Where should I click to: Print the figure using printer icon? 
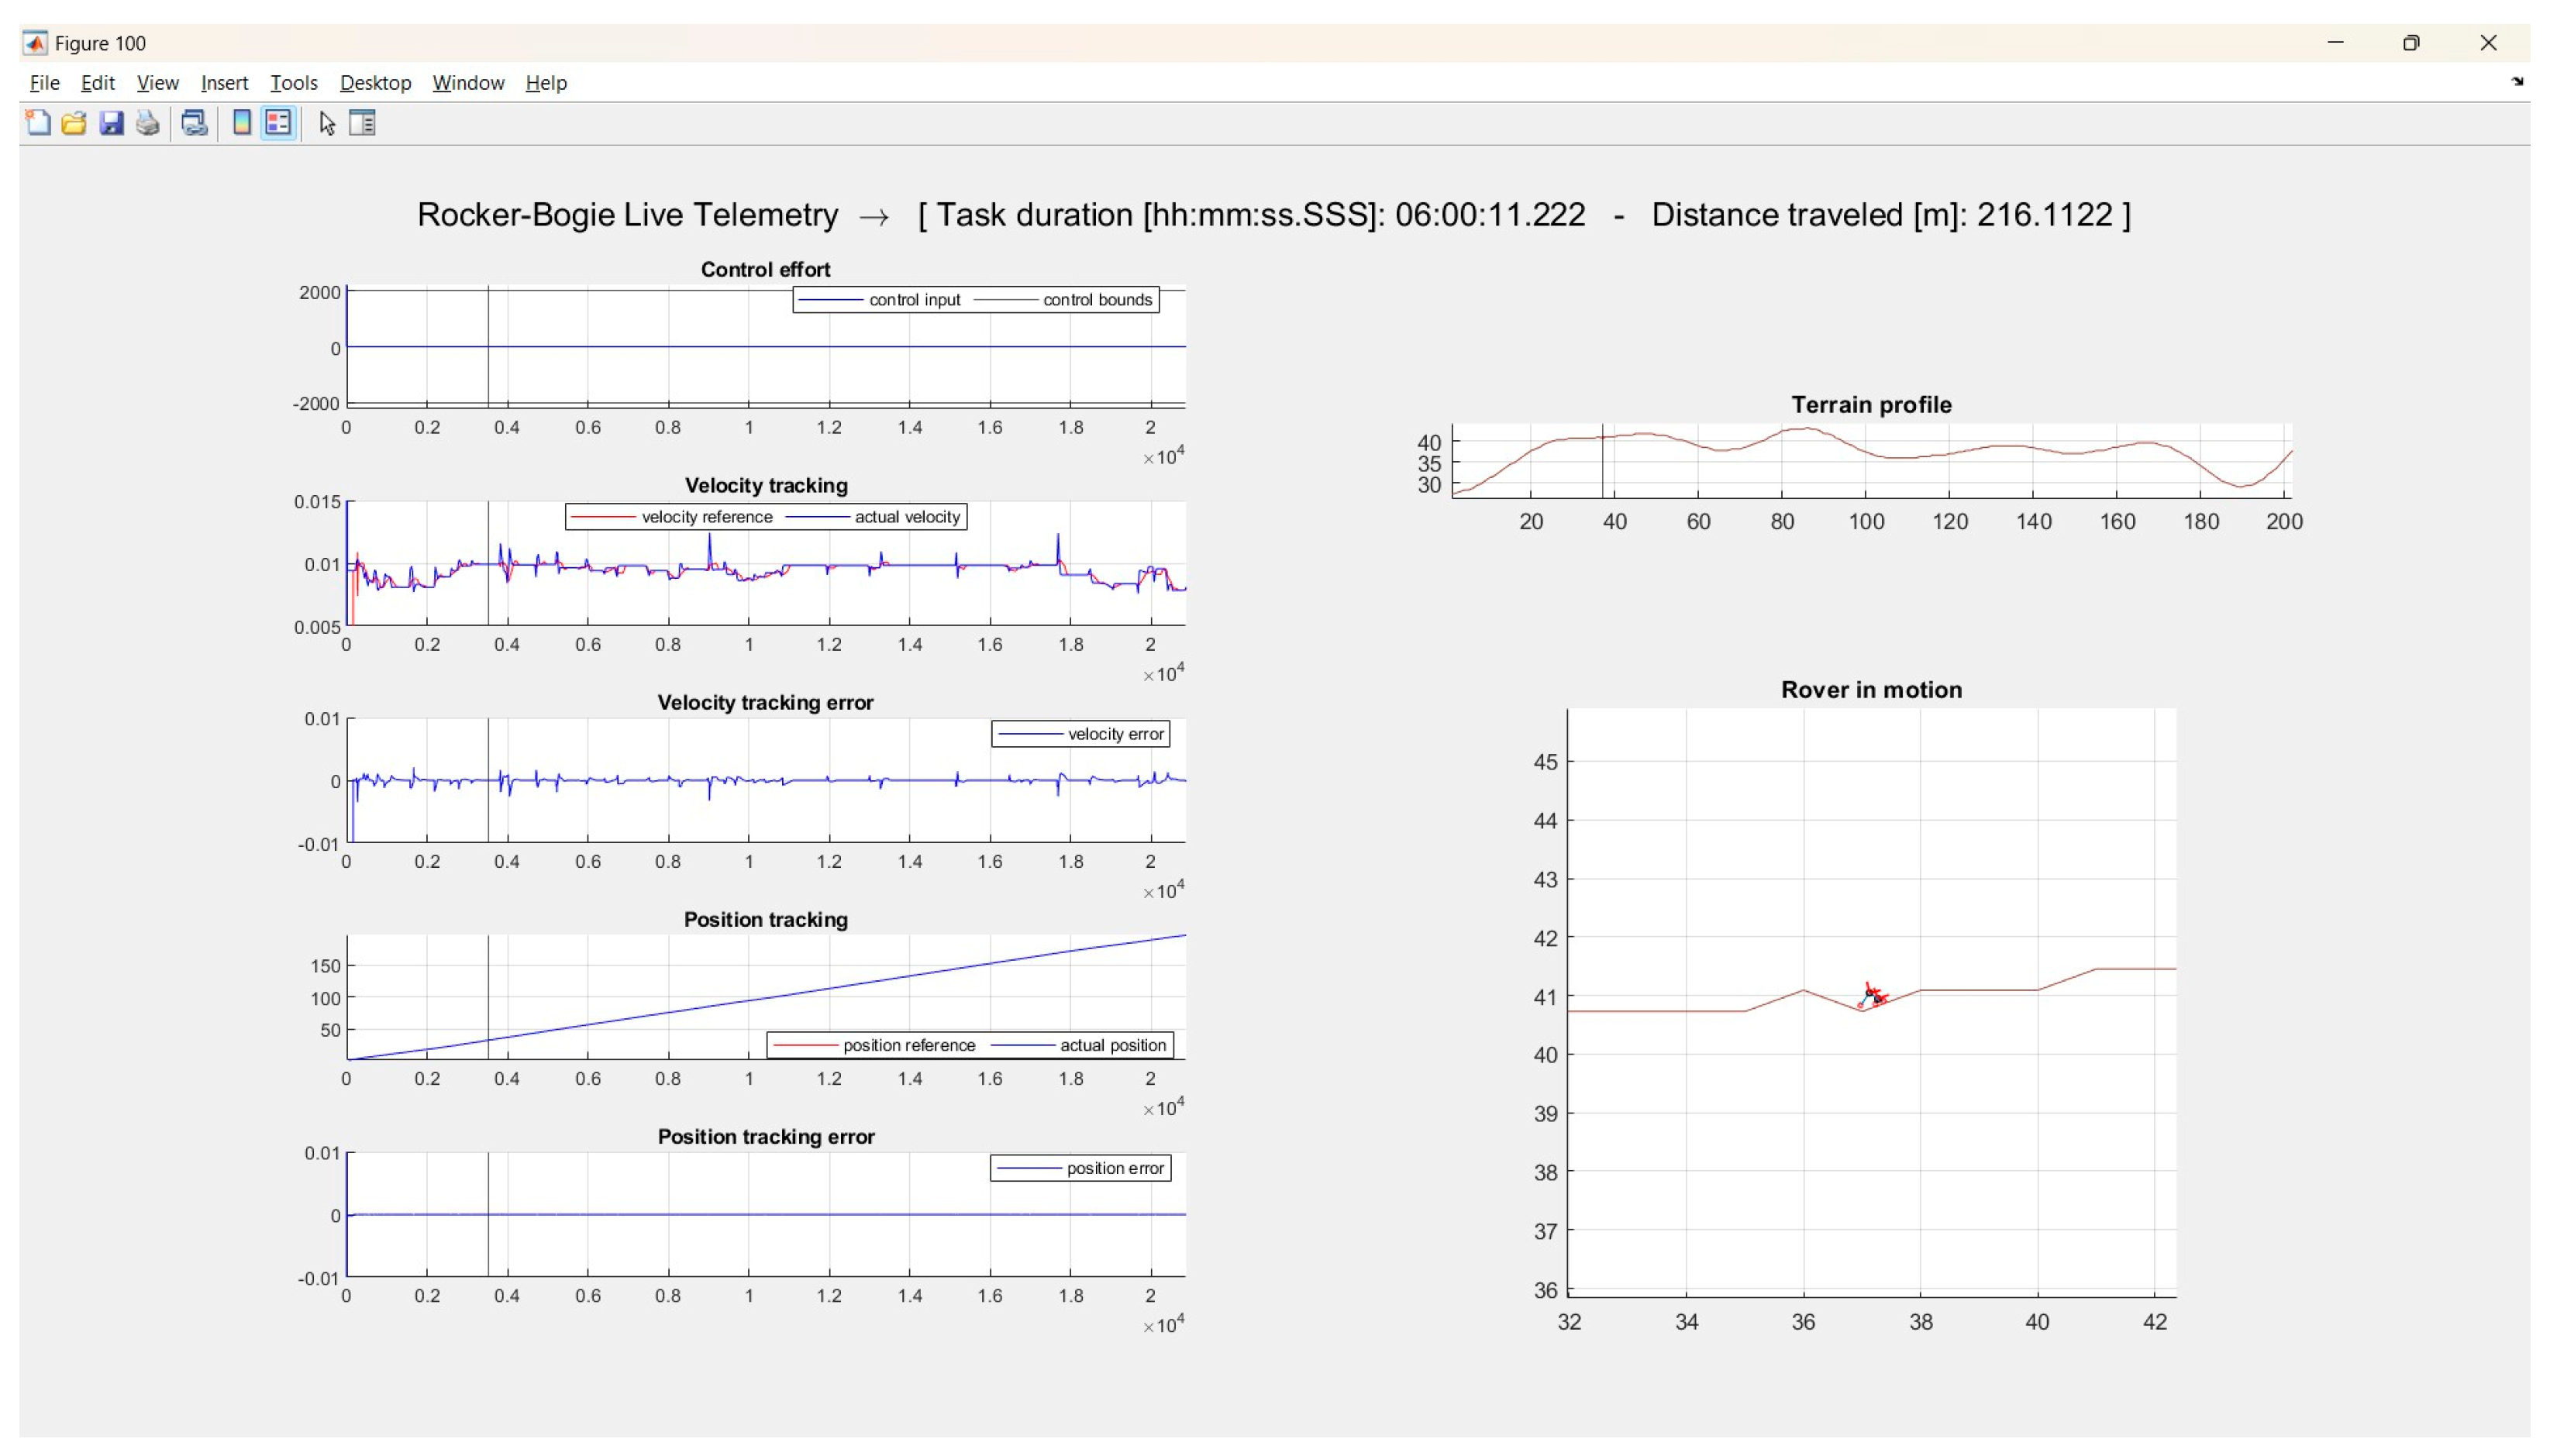pyautogui.click(x=148, y=123)
